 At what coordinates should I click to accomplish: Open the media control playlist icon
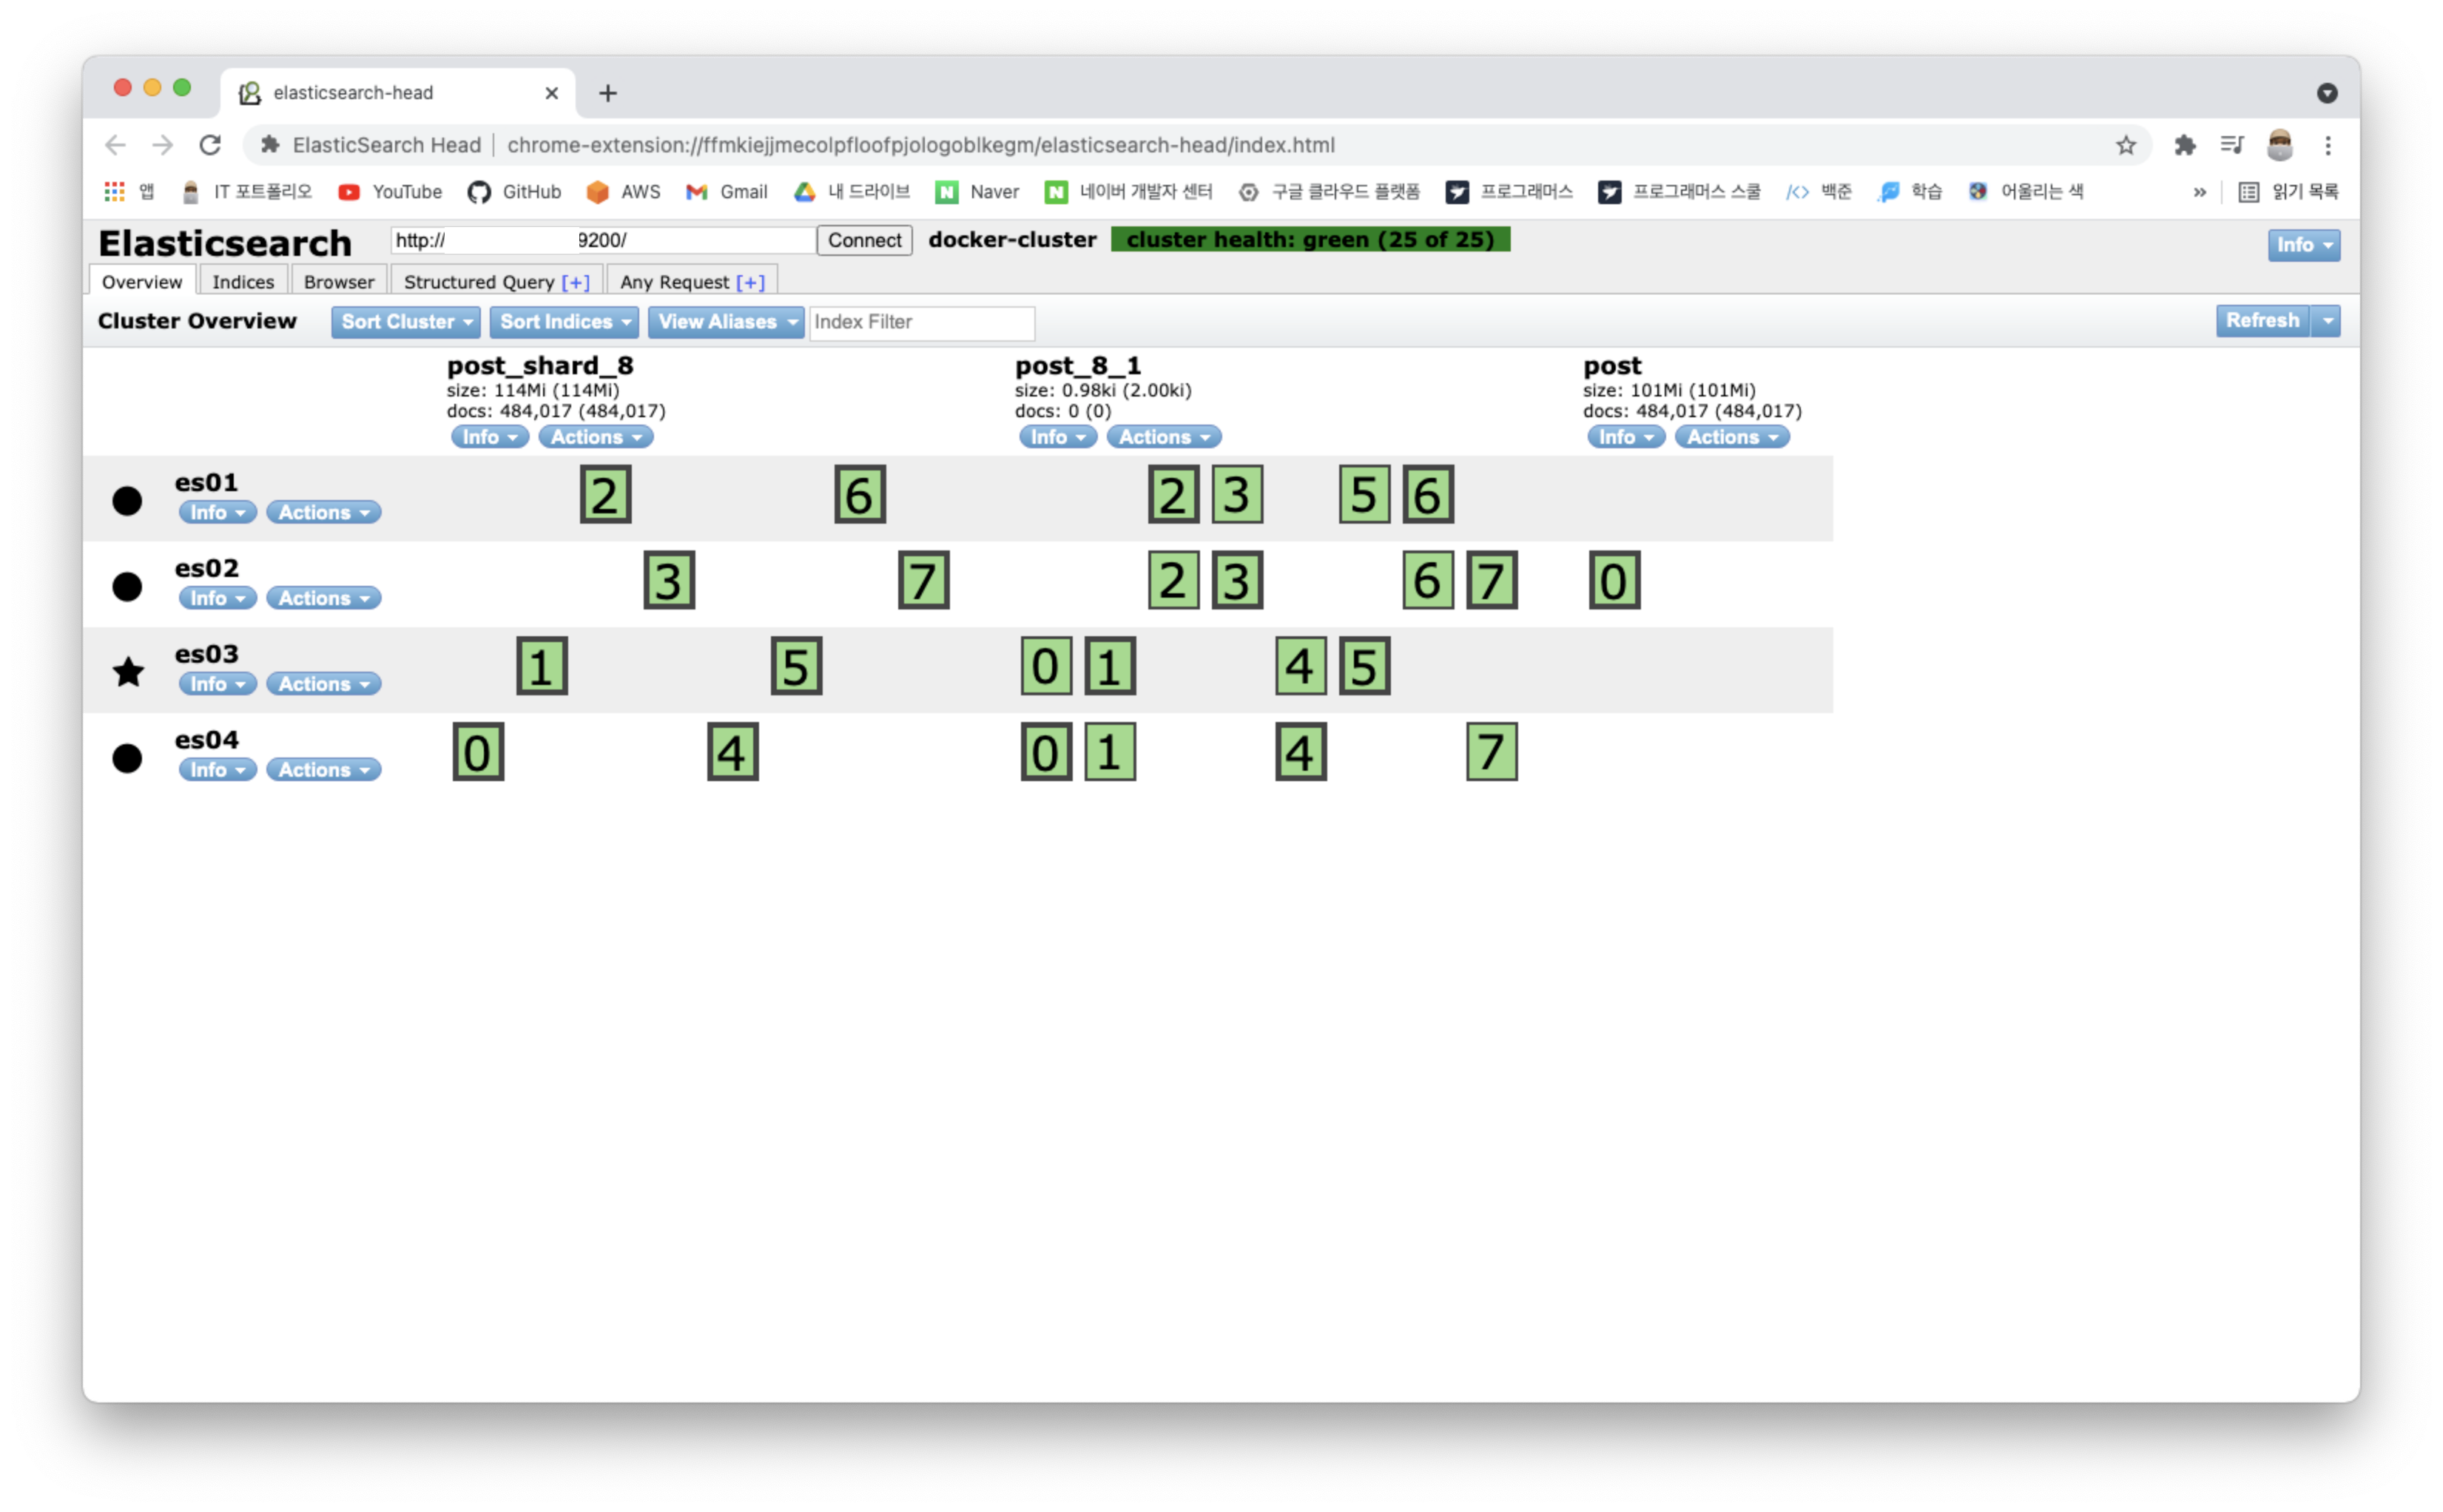(x=2231, y=145)
